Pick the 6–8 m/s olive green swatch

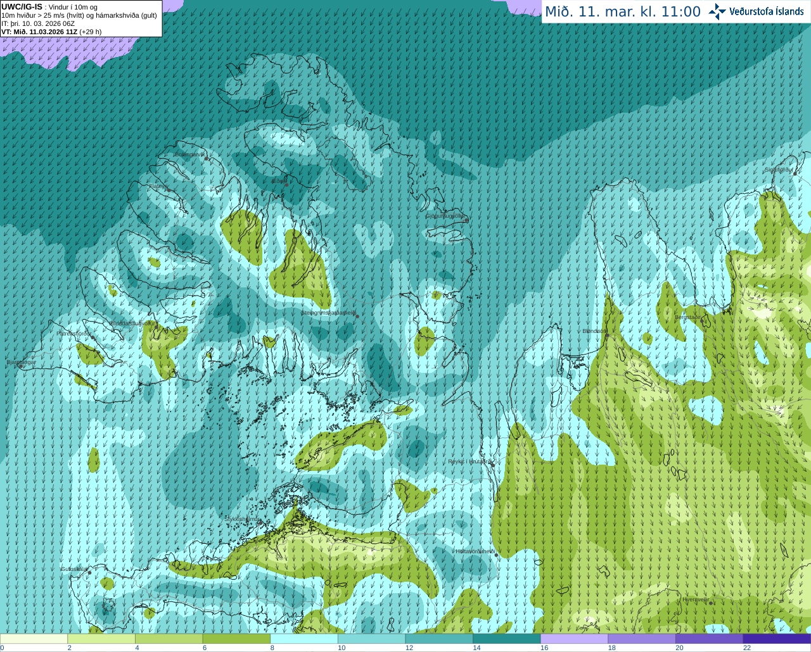(236, 639)
